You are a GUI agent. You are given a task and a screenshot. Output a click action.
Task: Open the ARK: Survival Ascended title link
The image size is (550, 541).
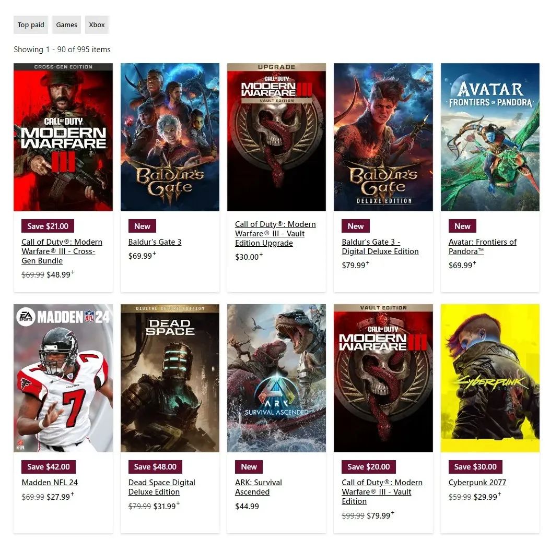coord(259,487)
